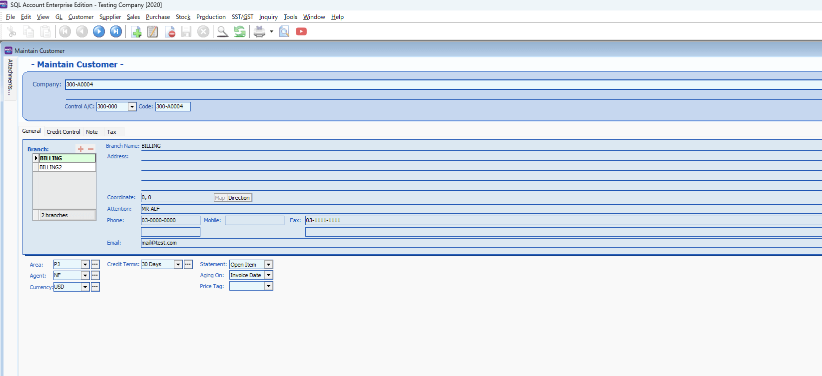The image size is (822, 376).
Task: Open the Customer menu
Action: [x=81, y=17]
